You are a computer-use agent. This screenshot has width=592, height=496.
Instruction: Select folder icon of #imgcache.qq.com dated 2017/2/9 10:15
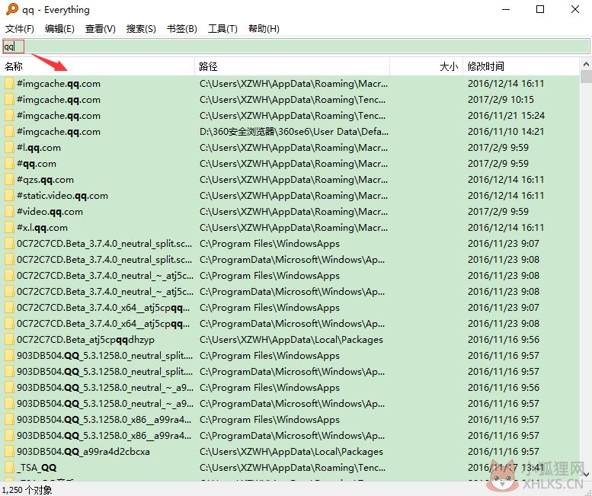point(9,100)
